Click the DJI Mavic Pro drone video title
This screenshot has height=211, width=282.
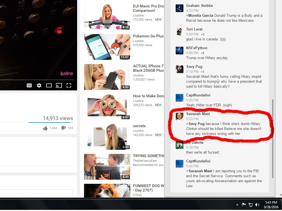pyautogui.click(x=148, y=8)
